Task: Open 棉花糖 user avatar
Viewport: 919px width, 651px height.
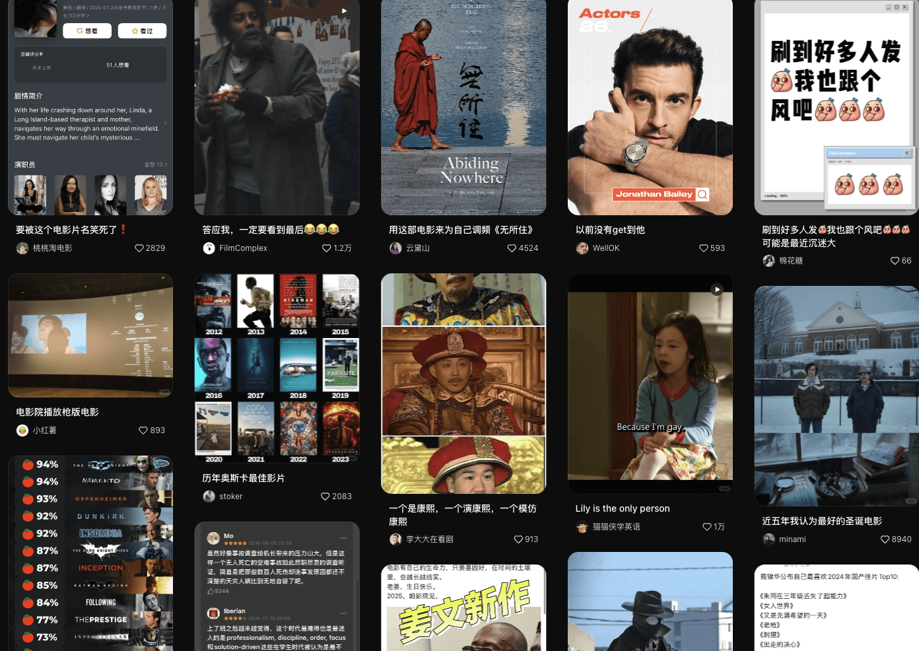Action: pyautogui.click(x=768, y=261)
